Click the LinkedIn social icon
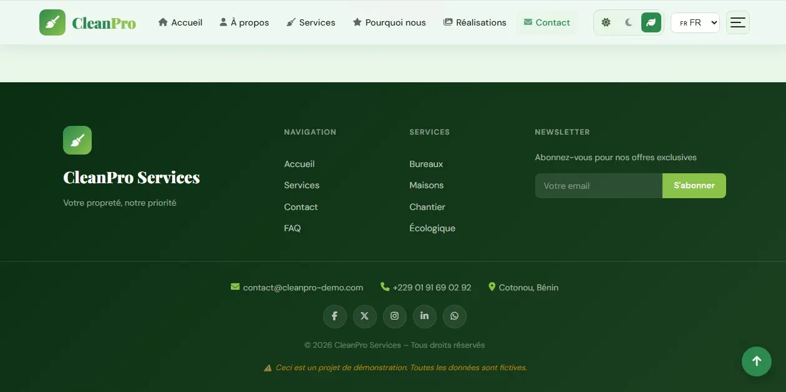Screen dimensions: 786x392 [424, 316]
